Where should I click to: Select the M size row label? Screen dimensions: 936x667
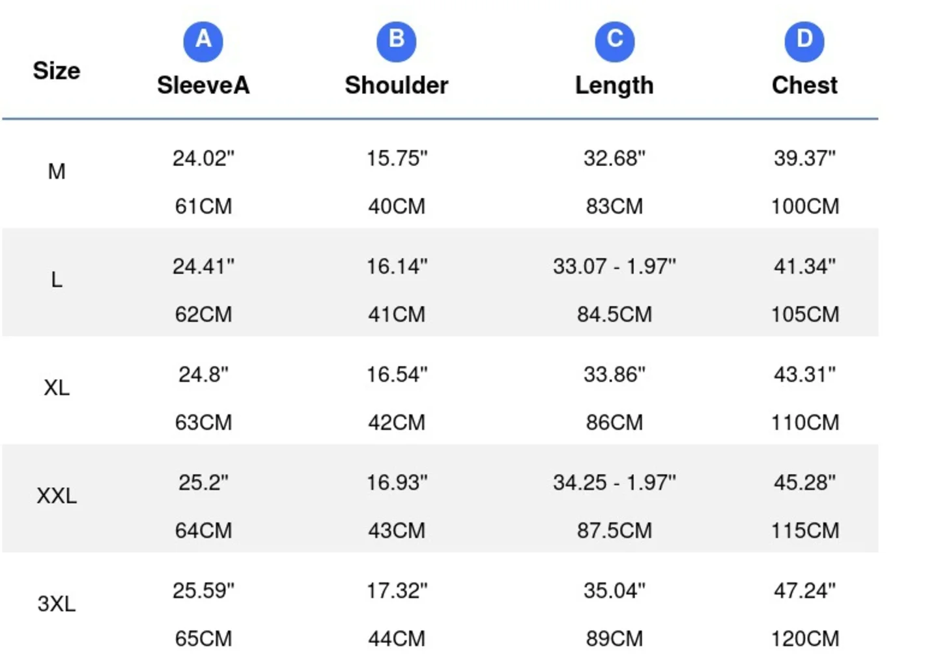click(x=57, y=171)
